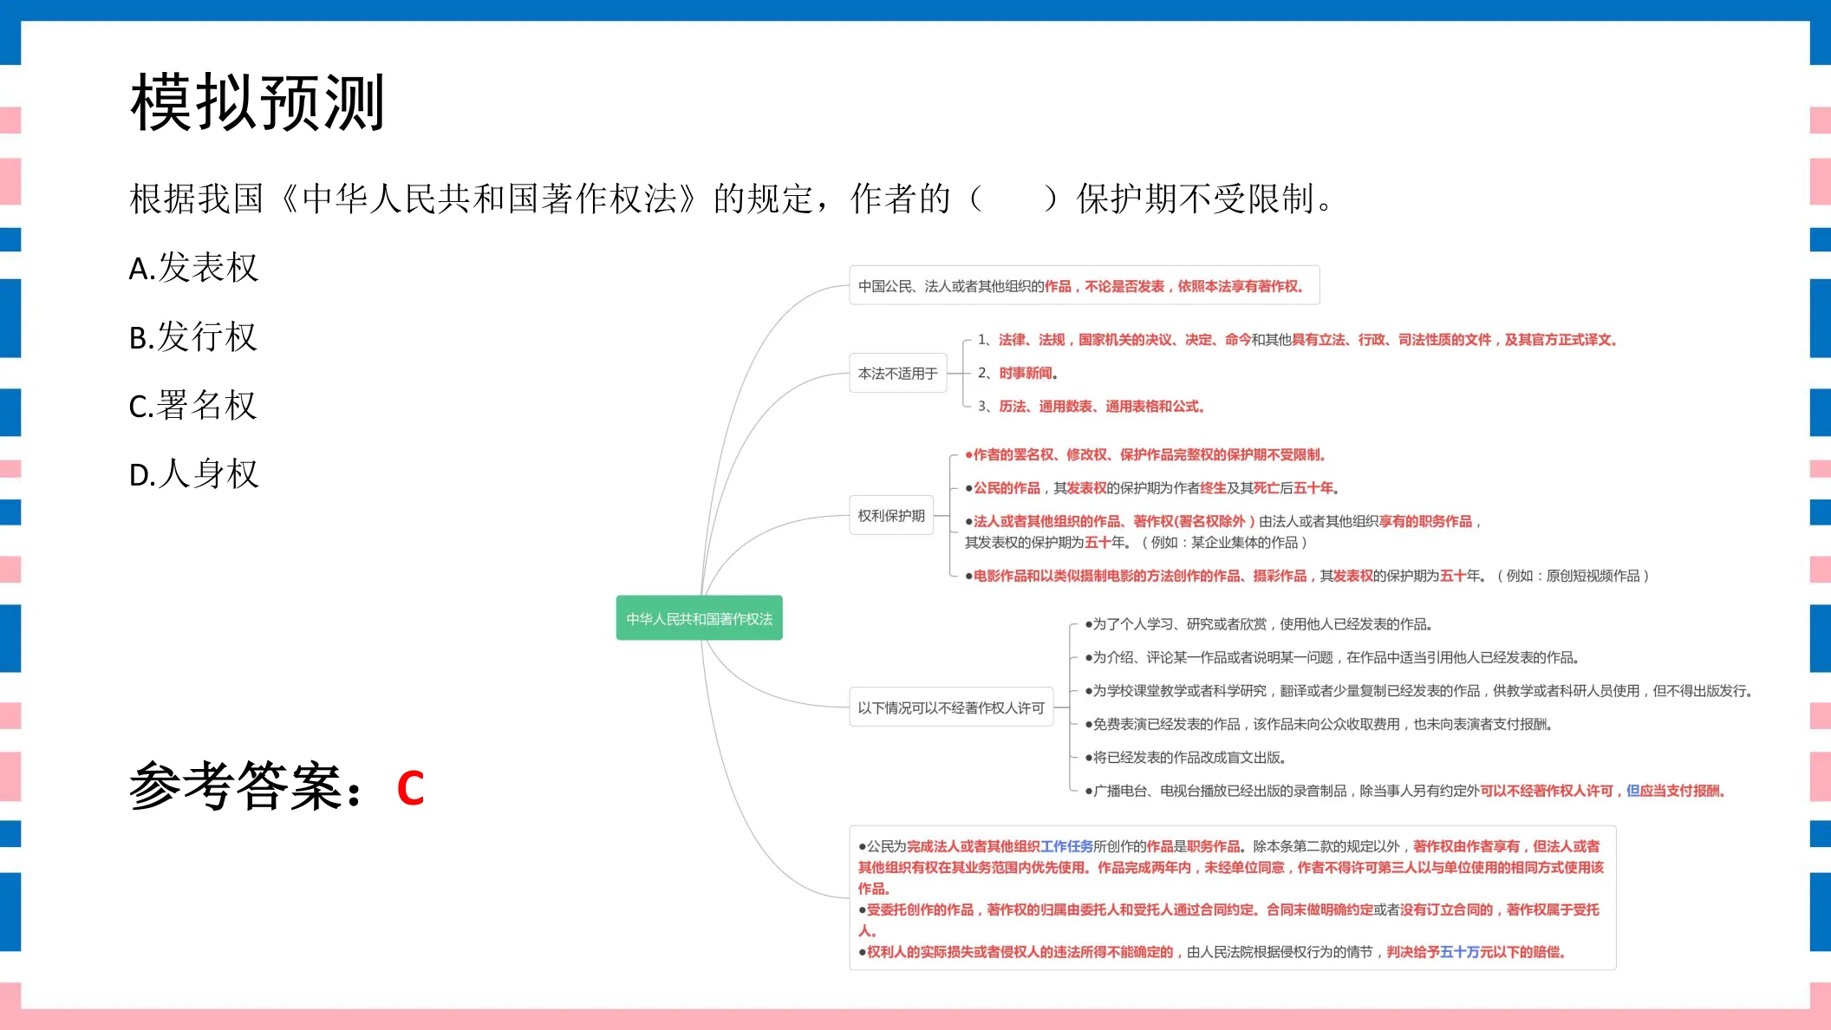
Task: Click the line 公民的作品 发表权 死亡后五十年
Action: tap(1152, 488)
